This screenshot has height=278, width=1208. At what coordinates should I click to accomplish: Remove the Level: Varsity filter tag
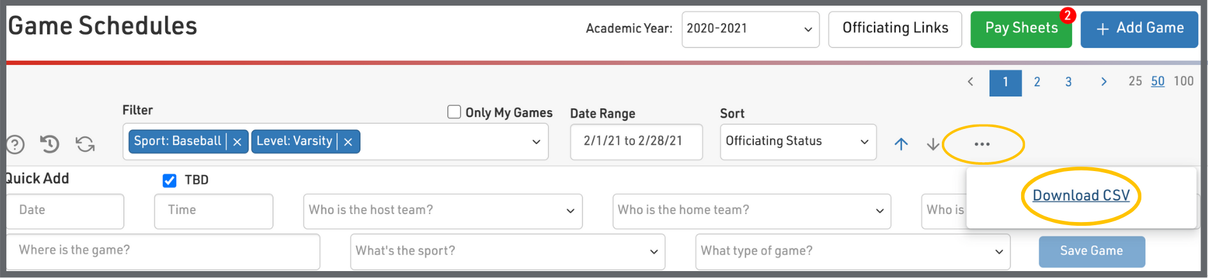coord(348,142)
